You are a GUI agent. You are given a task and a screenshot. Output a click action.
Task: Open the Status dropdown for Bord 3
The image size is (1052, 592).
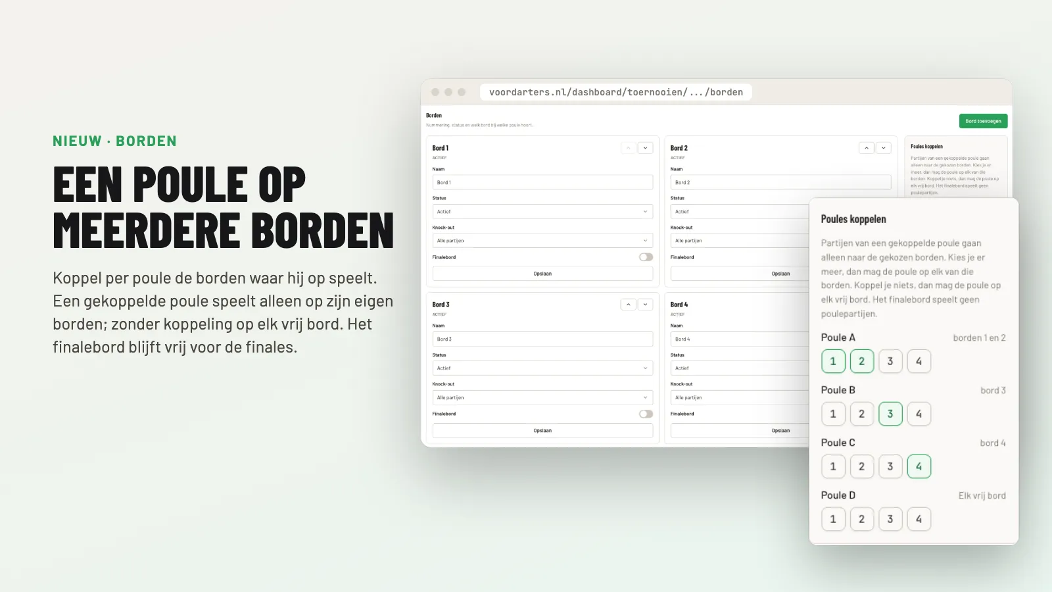[x=542, y=368]
